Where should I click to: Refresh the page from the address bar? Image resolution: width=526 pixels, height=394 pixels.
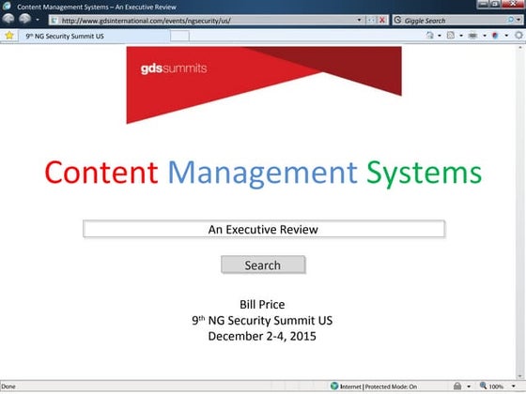[371, 20]
